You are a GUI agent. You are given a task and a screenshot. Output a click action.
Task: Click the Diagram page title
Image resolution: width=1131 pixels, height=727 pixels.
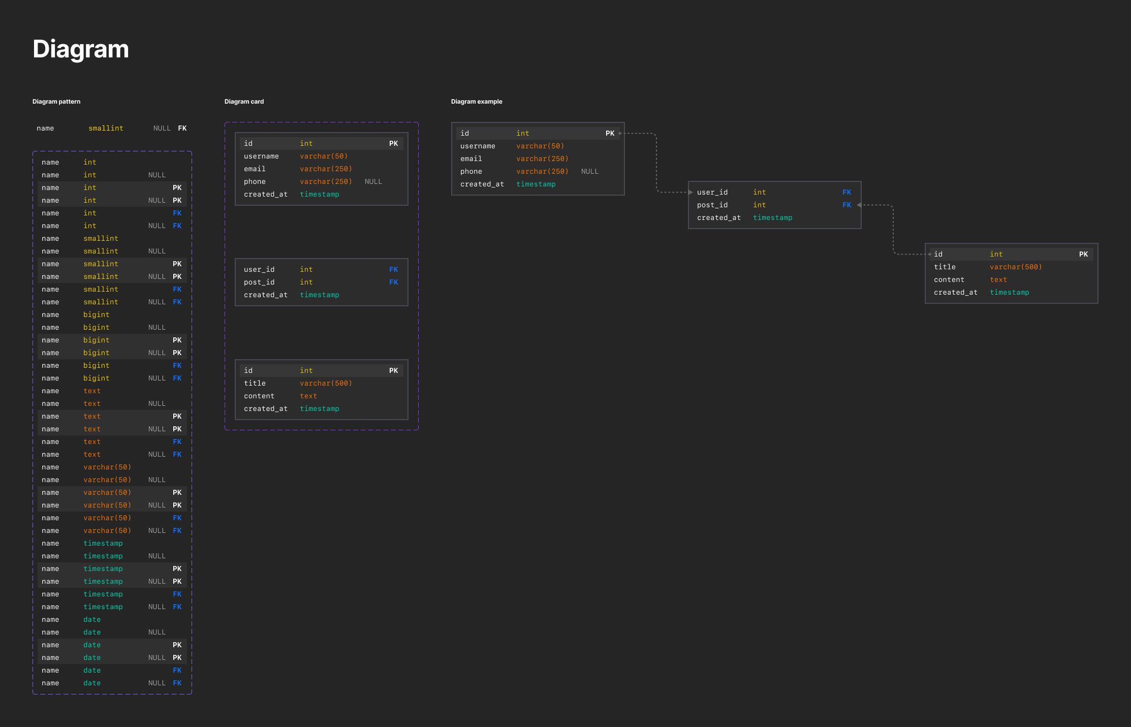click(x=81, y=49)
